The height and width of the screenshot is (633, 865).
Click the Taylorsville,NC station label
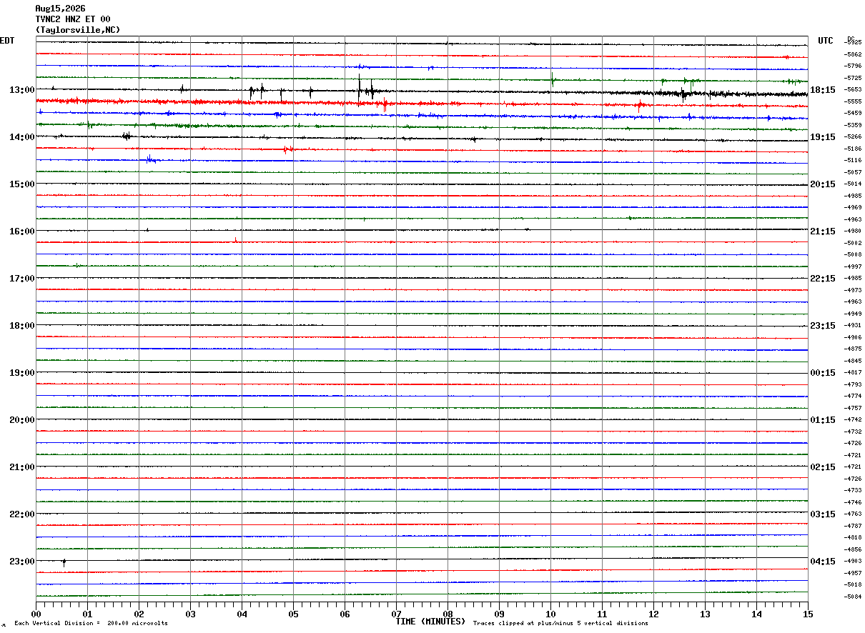pos(78,30)
